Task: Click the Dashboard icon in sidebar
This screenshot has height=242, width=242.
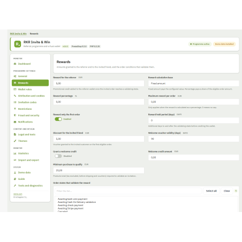Action: coord(15,64)
